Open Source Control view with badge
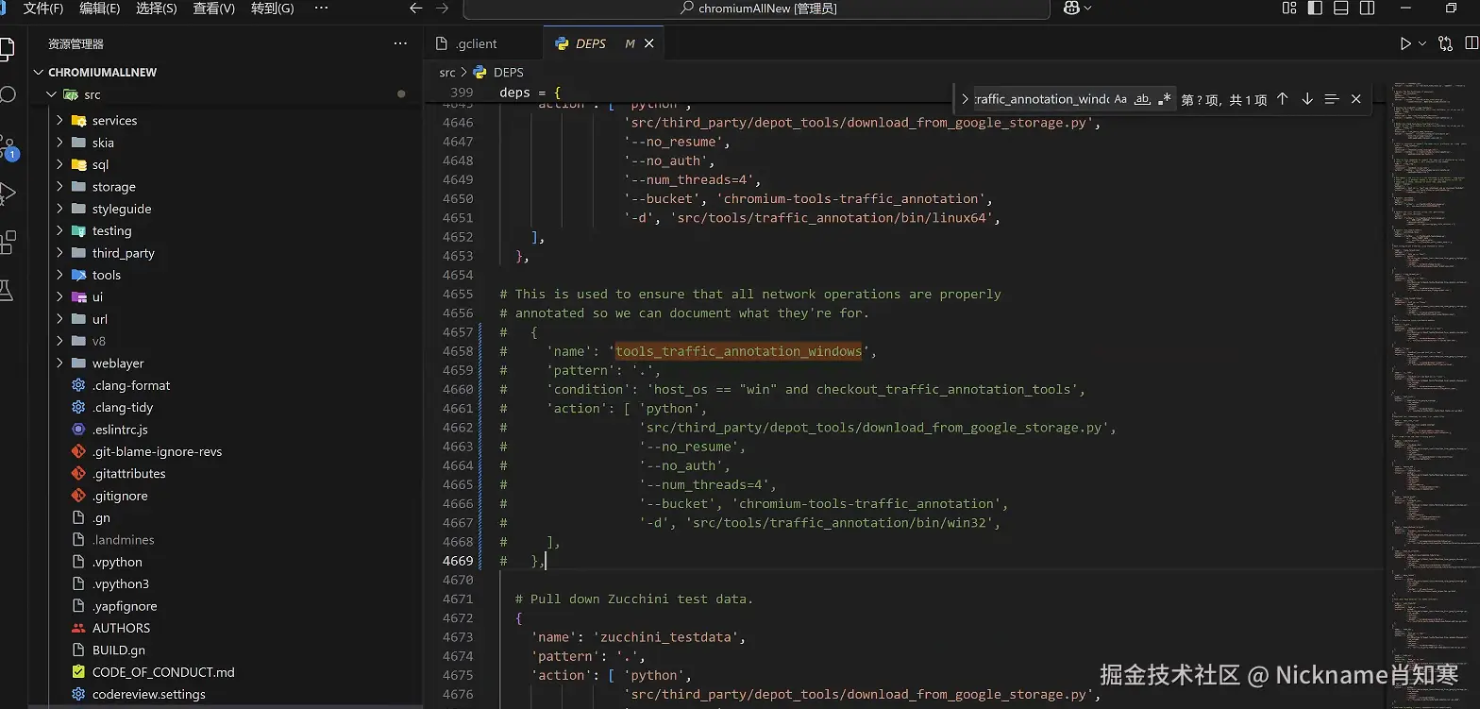1480x709 pixels. click(8, 146)
